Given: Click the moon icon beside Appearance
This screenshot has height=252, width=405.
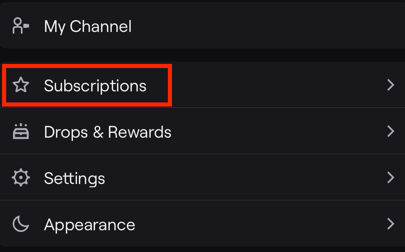Looking at the screenshot, I should click(20, 224).
